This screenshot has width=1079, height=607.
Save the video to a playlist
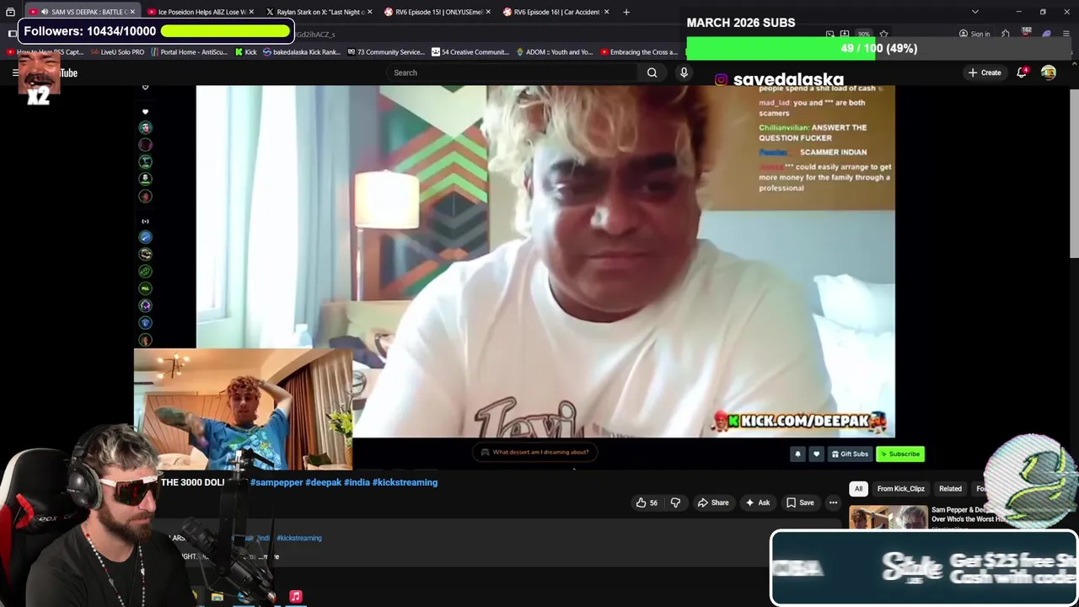coord(800,502)
